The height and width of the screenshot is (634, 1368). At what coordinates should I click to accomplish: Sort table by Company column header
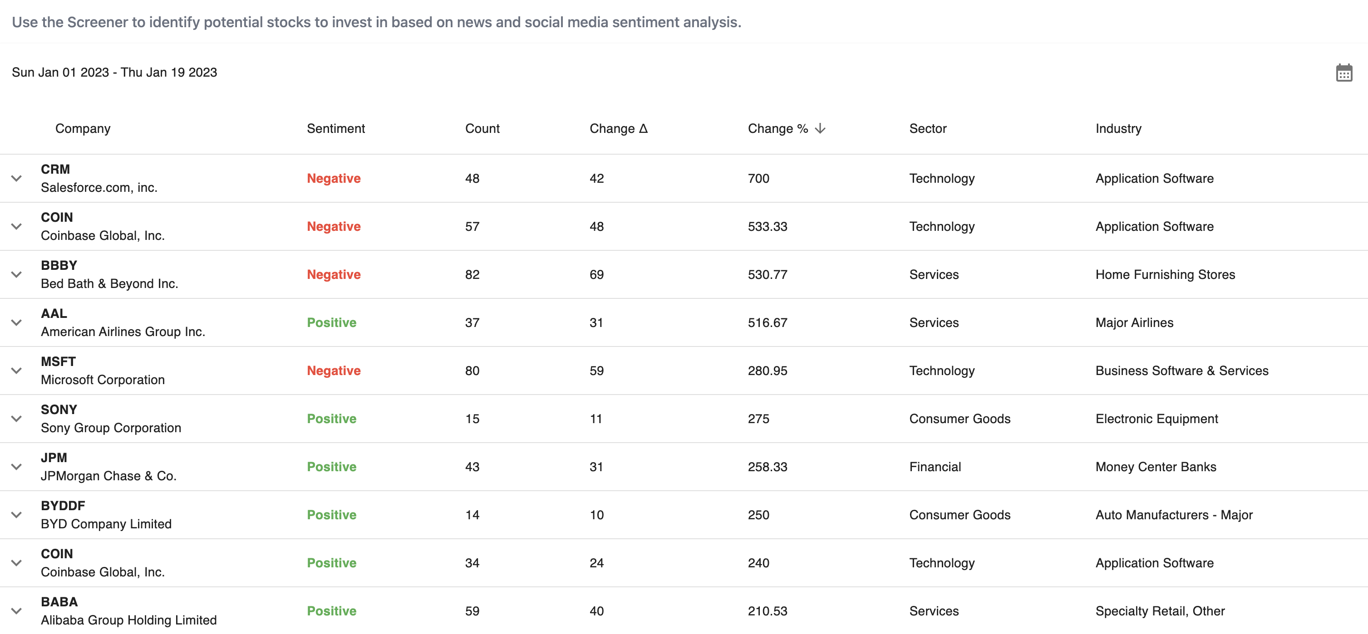click(x=83, y=128)
